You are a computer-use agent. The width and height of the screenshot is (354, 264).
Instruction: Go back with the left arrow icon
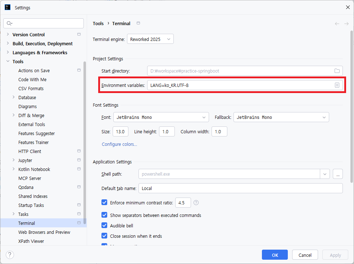tap(337, 24)
